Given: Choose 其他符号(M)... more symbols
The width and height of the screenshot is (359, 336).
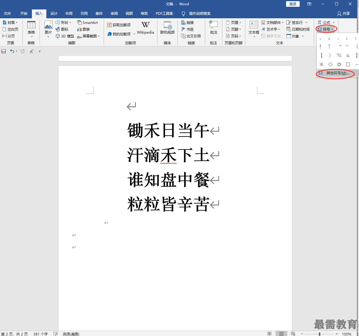Looking at the screenshot, I should click(338, 73).
